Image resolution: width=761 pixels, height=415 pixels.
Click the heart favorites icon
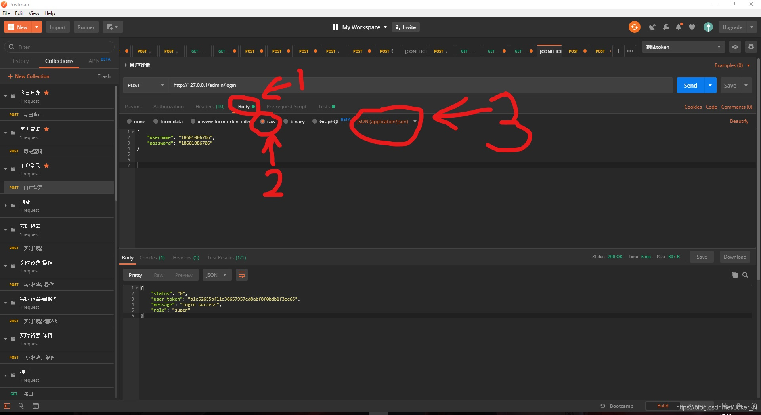pos(692,27)
